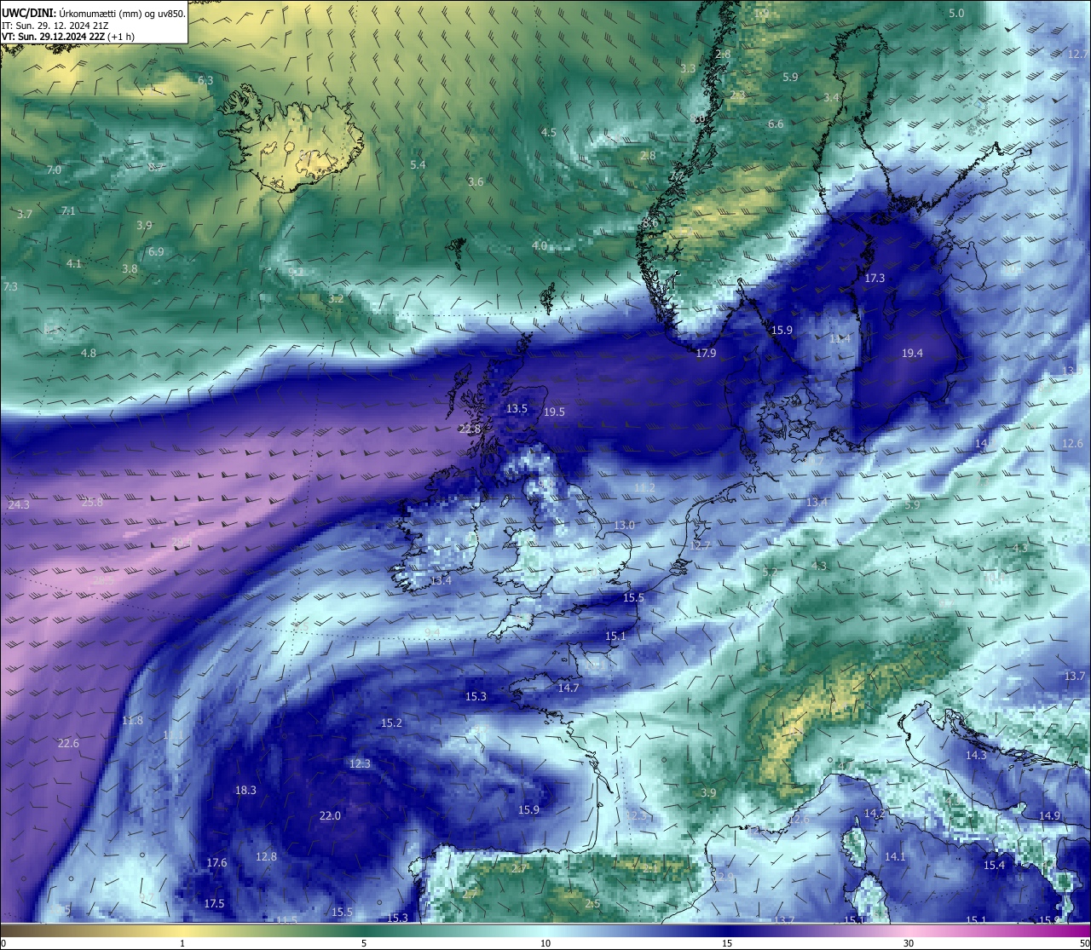1091x950 pixels.
Task: Click the 18.3 value west of Biscay
Action: pyautogui.click(x=245, y=790)
